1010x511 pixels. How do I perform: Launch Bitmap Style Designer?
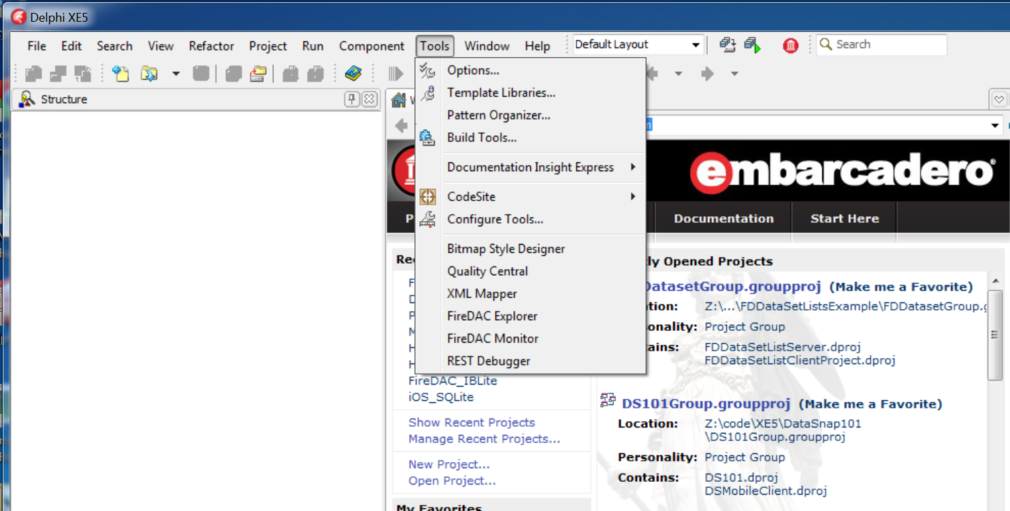point(530,249)
